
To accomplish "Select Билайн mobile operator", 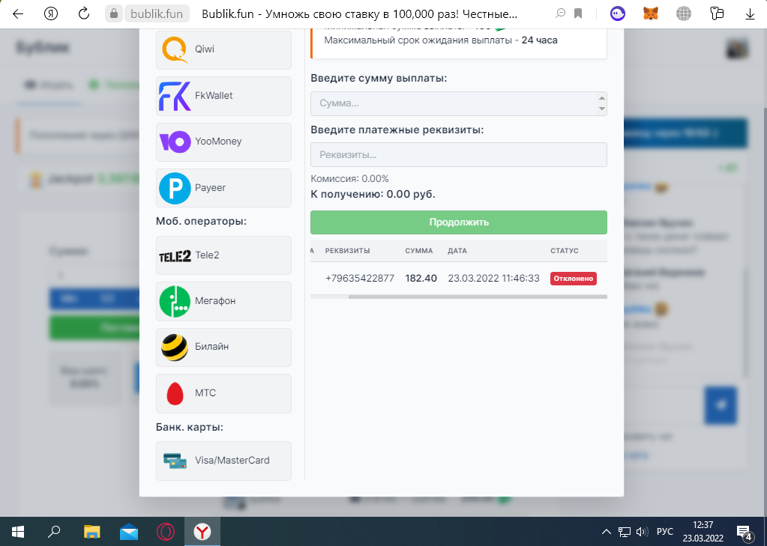I will point(223,347).
